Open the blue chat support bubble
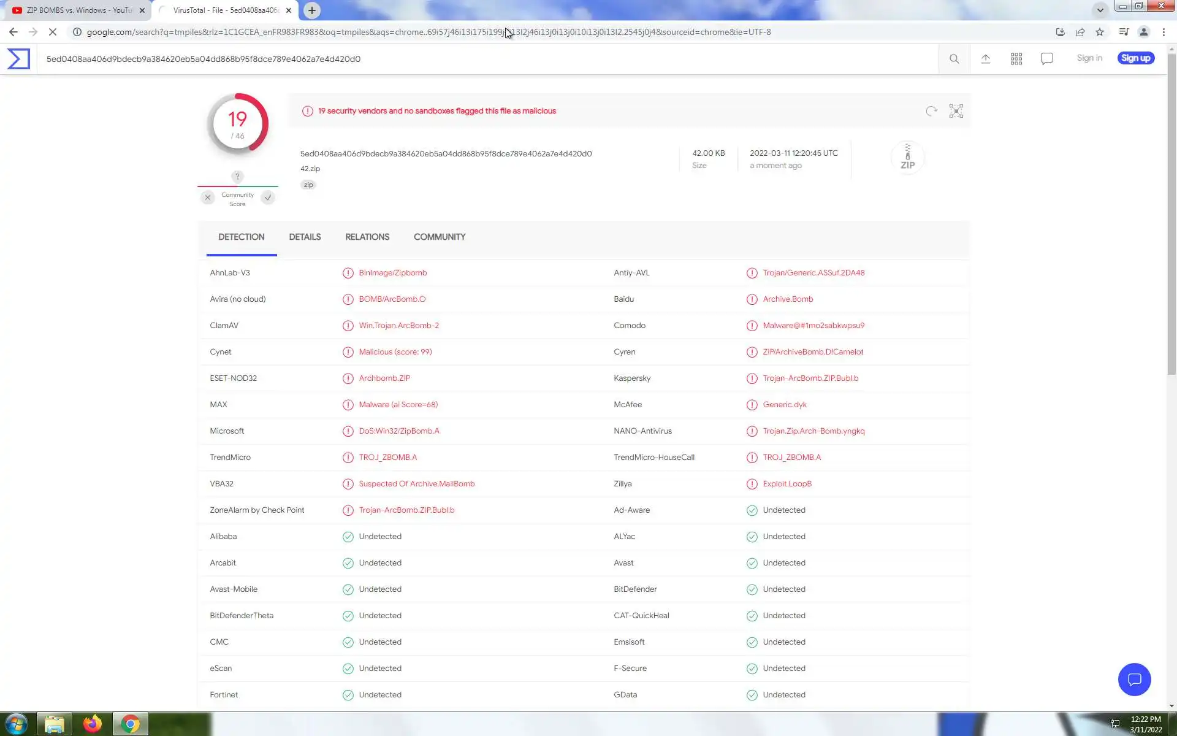Image resolution: width=1177 pixels, height=736 pixels. (x=1134, y=680)
